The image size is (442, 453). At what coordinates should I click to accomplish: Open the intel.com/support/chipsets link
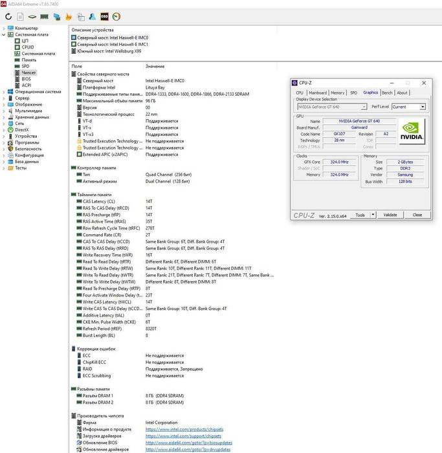tap(183, 436)
